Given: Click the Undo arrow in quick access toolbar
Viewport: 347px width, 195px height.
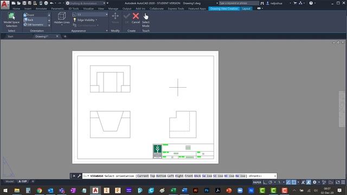Looking at the screenshot, I should 52,3.
